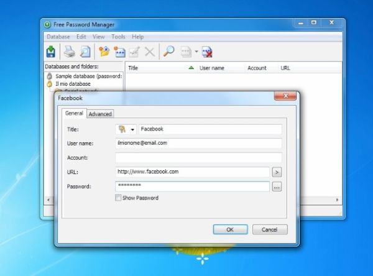Click the password generator ellipsis button
Viewport: 373px width, 276px height.
click(277, 186)
